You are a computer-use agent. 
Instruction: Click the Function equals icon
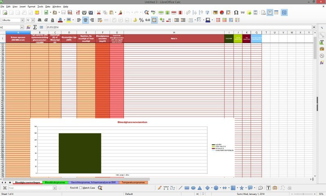click(x=42, y=27)
